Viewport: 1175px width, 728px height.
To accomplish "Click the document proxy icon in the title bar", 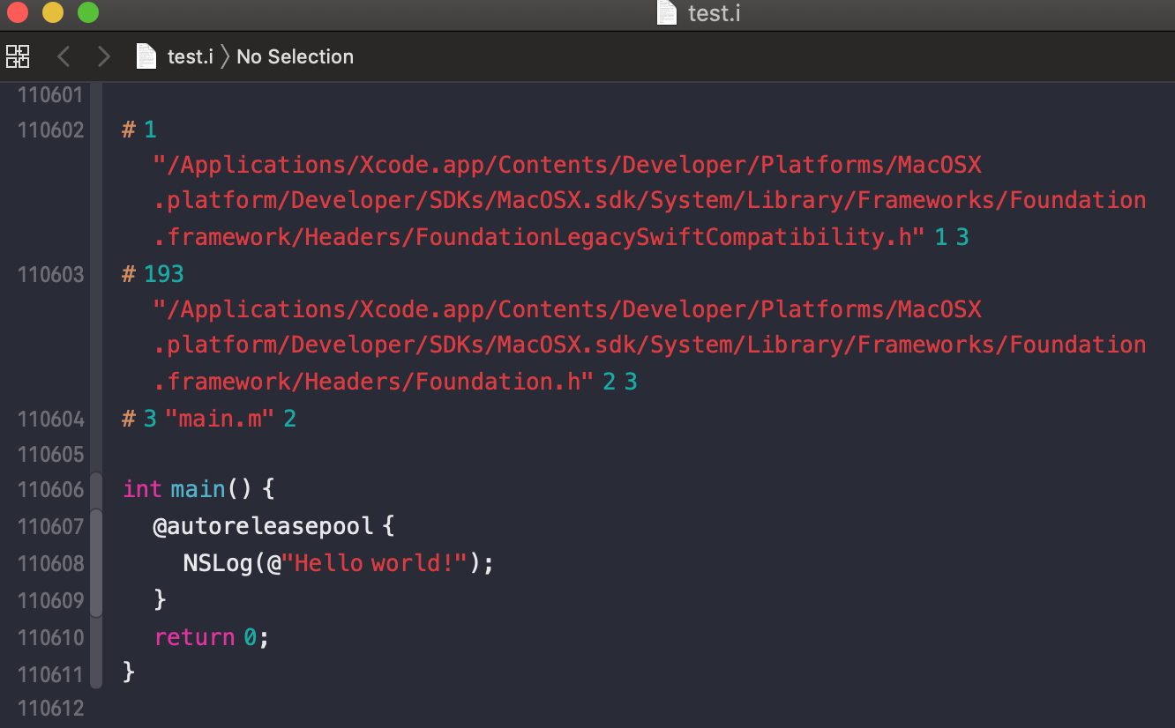I will (668, 13).
